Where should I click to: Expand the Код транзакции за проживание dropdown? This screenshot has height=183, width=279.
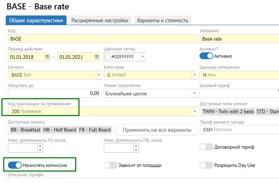[194, 111]
